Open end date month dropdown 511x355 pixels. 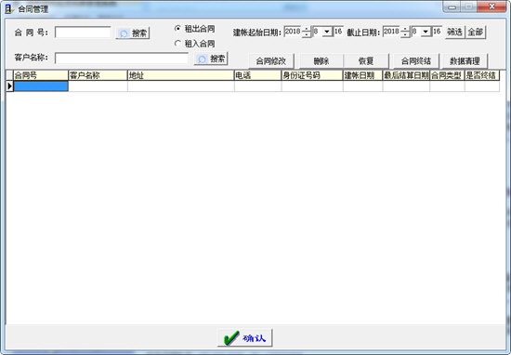tap(426, 32)
